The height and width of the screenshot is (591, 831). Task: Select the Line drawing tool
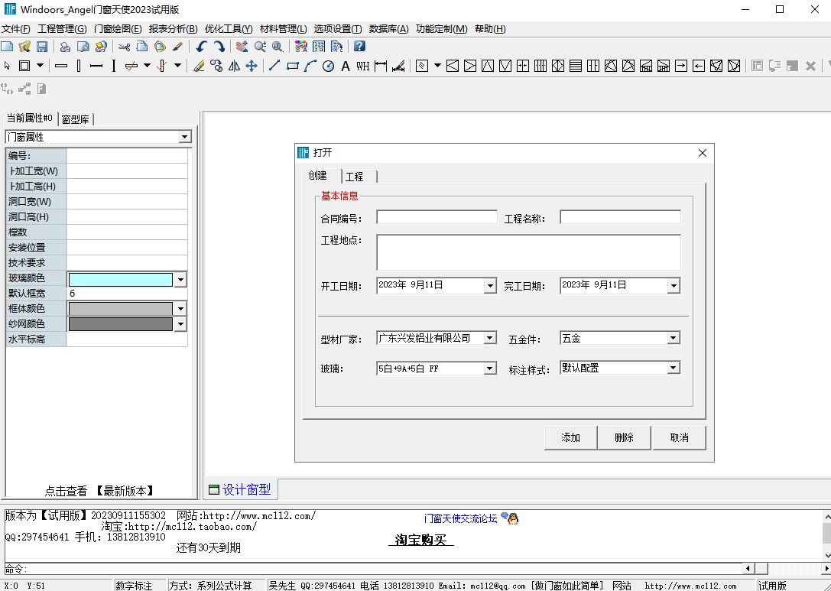274,66
